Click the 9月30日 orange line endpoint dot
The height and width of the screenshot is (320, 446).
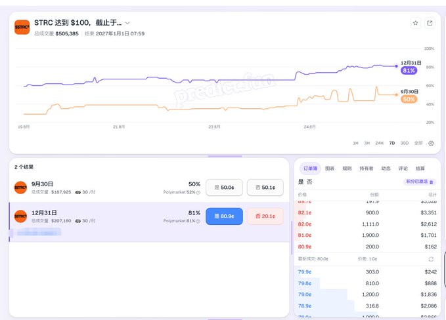(396, 95)
